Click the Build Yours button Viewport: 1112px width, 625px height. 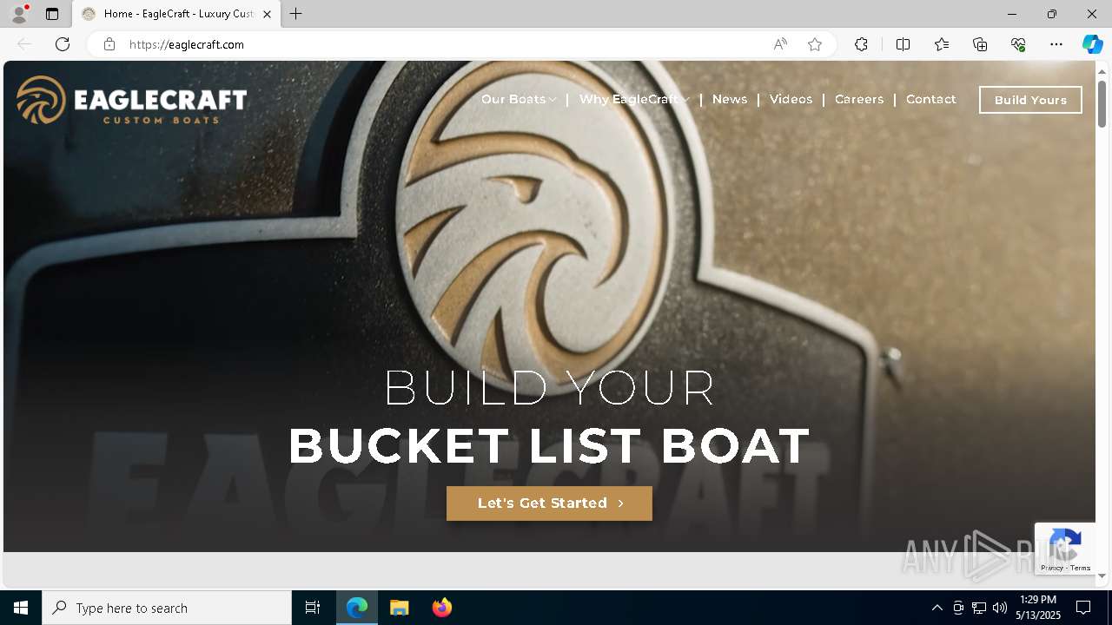tap(1030, 100)
